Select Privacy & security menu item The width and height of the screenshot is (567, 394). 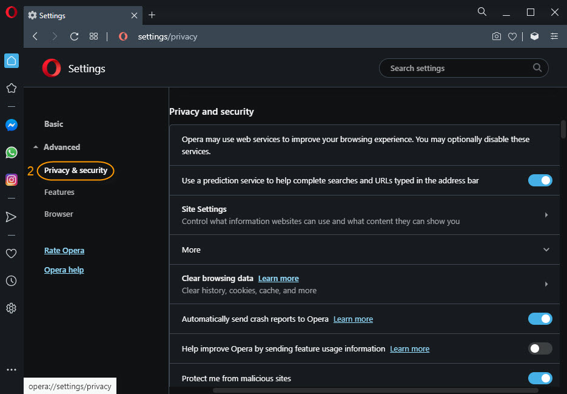[x=76, y=171]
